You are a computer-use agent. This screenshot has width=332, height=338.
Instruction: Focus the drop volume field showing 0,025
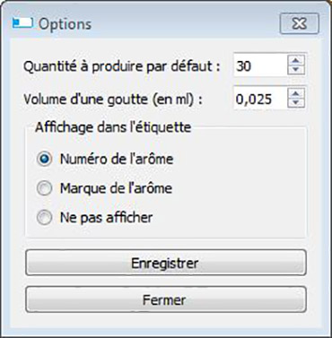(260, 99)
